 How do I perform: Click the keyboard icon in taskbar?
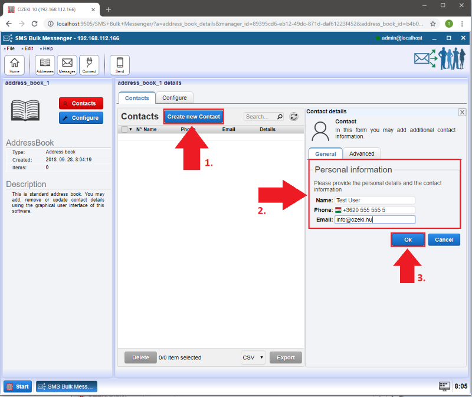pos(444,386)
